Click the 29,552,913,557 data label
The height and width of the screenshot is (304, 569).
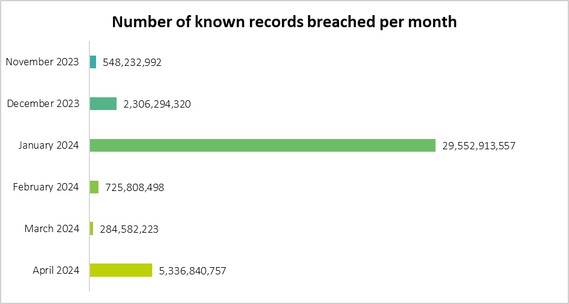click(478, 146)
